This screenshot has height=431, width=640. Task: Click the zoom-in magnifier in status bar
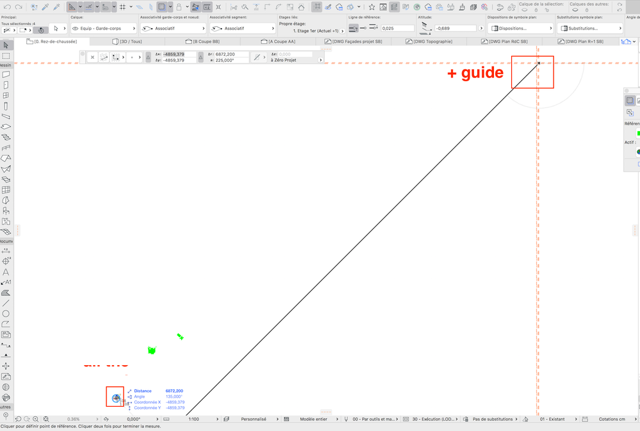[36, 419]
